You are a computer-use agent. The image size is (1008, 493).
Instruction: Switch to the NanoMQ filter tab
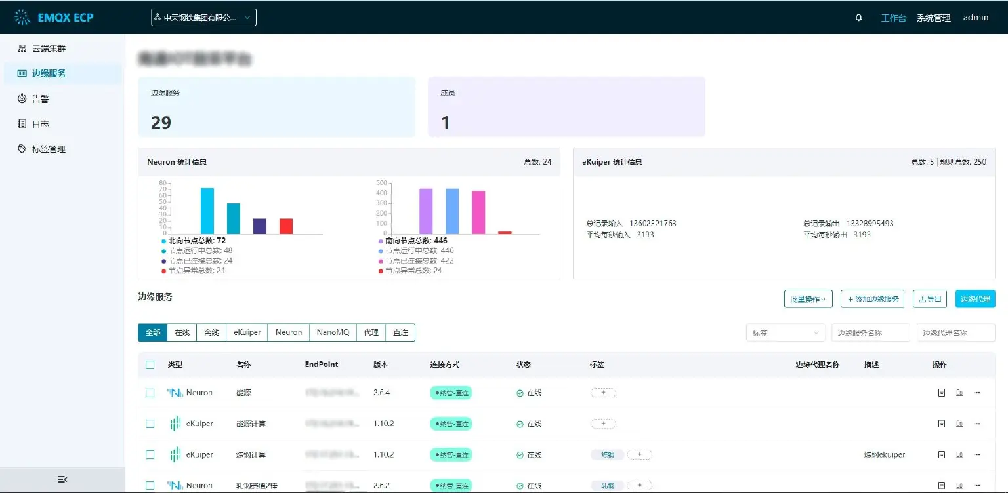(333, 332)
